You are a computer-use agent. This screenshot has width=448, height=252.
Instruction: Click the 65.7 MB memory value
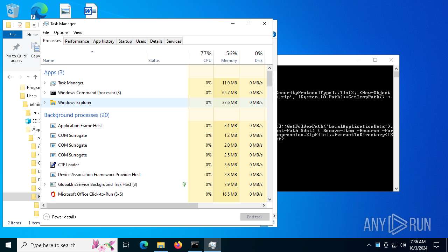230,93
